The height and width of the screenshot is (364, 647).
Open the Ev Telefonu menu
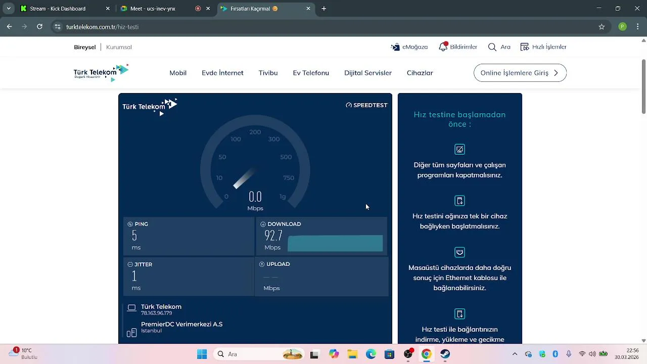pyautogui.click(x=311, y=73)
